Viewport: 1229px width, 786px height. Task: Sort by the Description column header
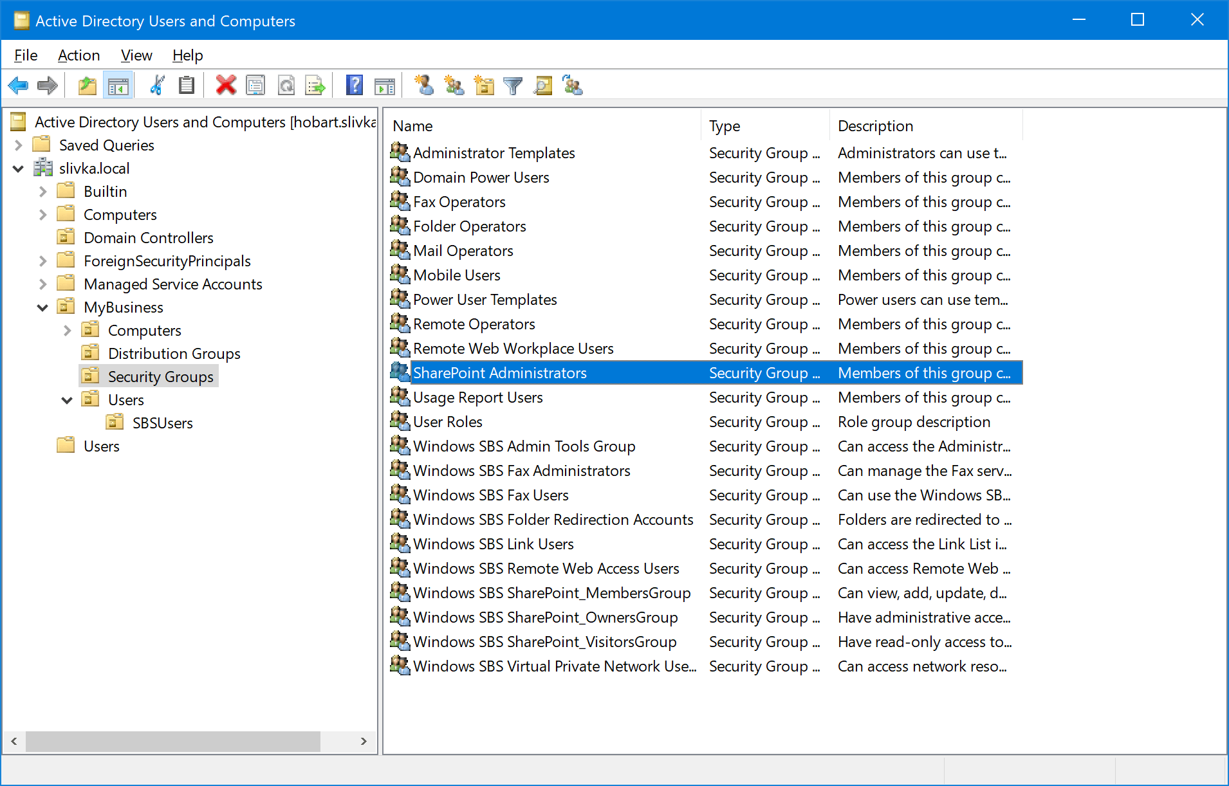point(927,126)
